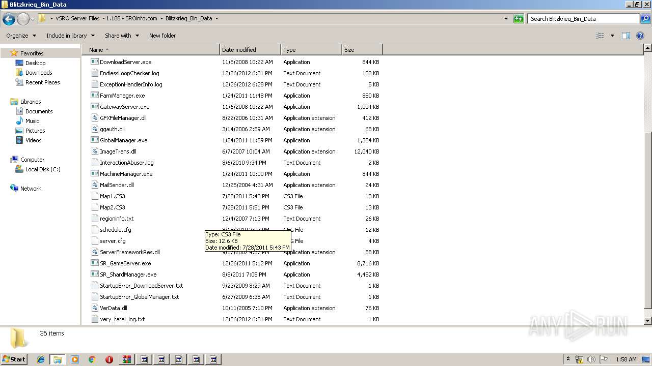Screen dimensions: 652x366
Task: Open the Music library
Action: tap(32, 121)
